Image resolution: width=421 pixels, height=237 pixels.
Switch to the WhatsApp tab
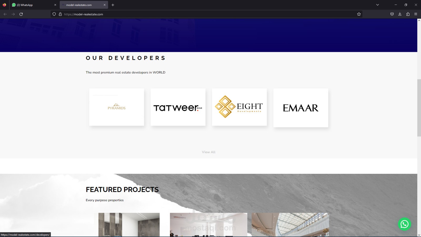[34, 5]
